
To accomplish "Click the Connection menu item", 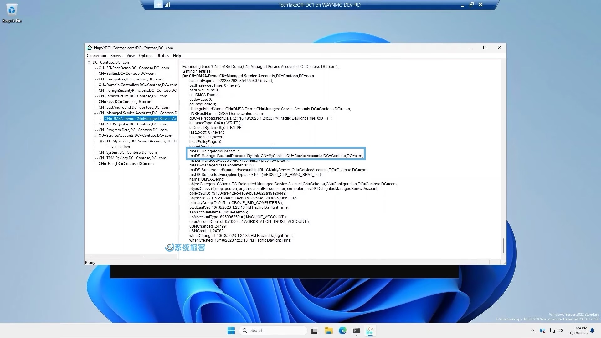I will click(97, 55).
